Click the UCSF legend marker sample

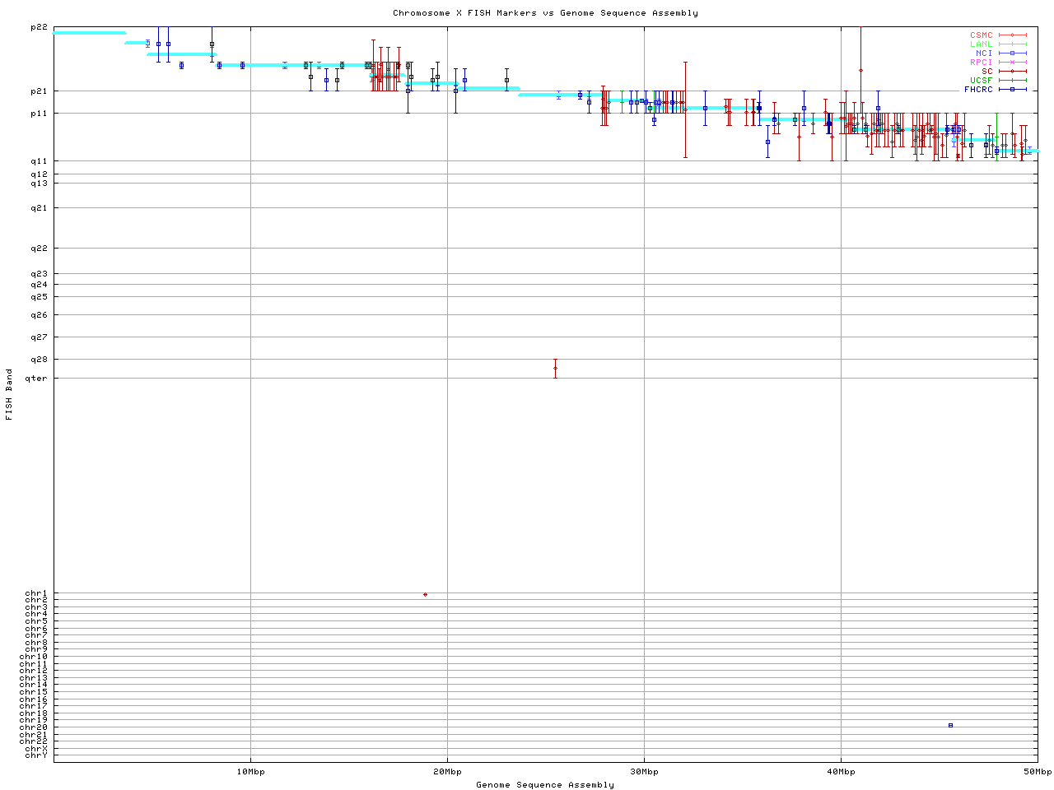point(1012,81)
